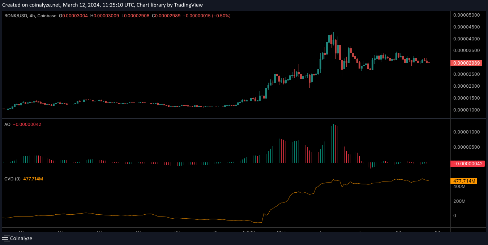
Task: Click the AO legend value beside the title
Action: [x=27, y=124]
